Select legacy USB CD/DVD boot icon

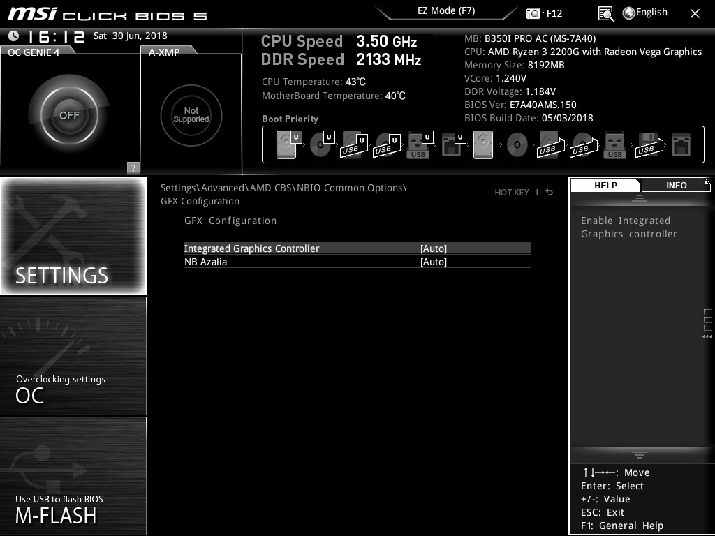pos(583,145)
